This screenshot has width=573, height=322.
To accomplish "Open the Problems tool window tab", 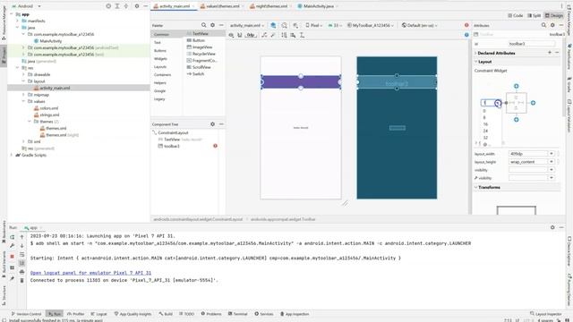I will (x=211, y=314).
